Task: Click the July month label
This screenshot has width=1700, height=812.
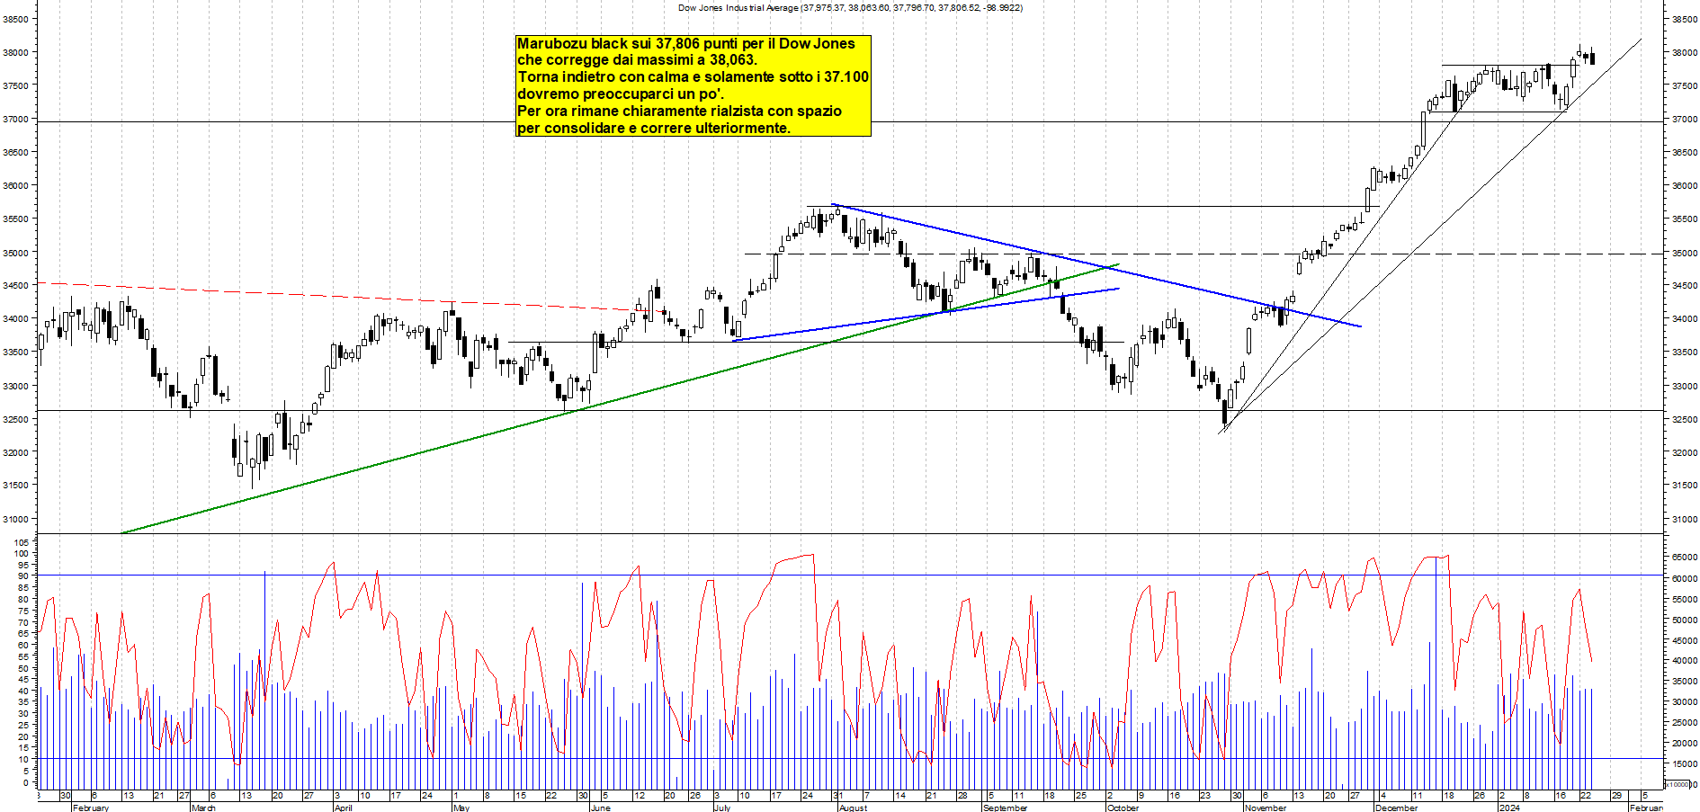Action: coord(721,808)
